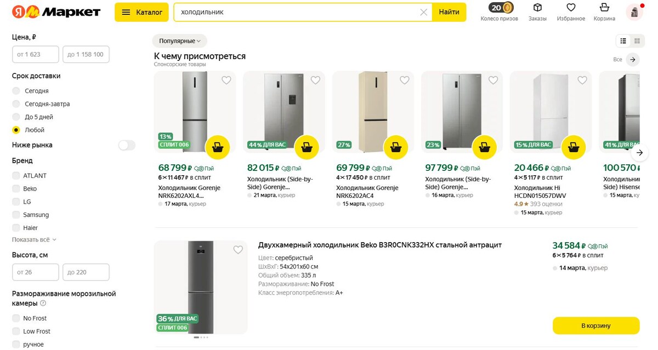
Task: Click the В корзину button for Beko
Action: (x=595, y=325)
